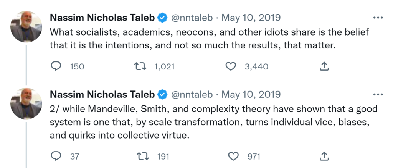Open Nassim Nicholas Taleb's name on first tweet
393x168 pixels.
pos(102,18)
